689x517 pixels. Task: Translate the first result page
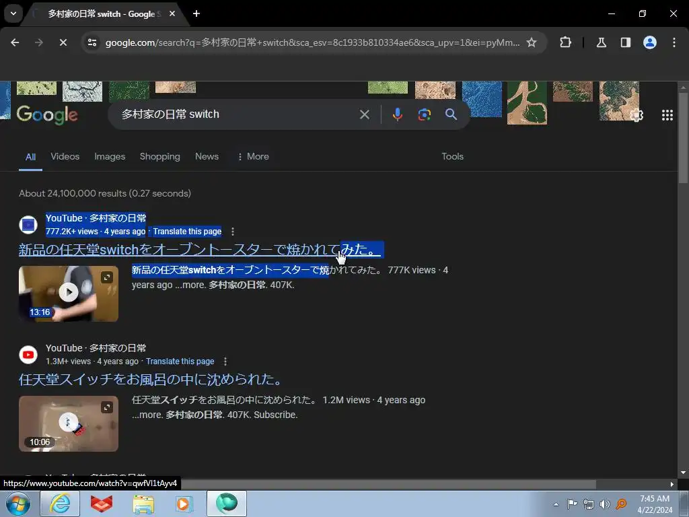click(187, 232)
